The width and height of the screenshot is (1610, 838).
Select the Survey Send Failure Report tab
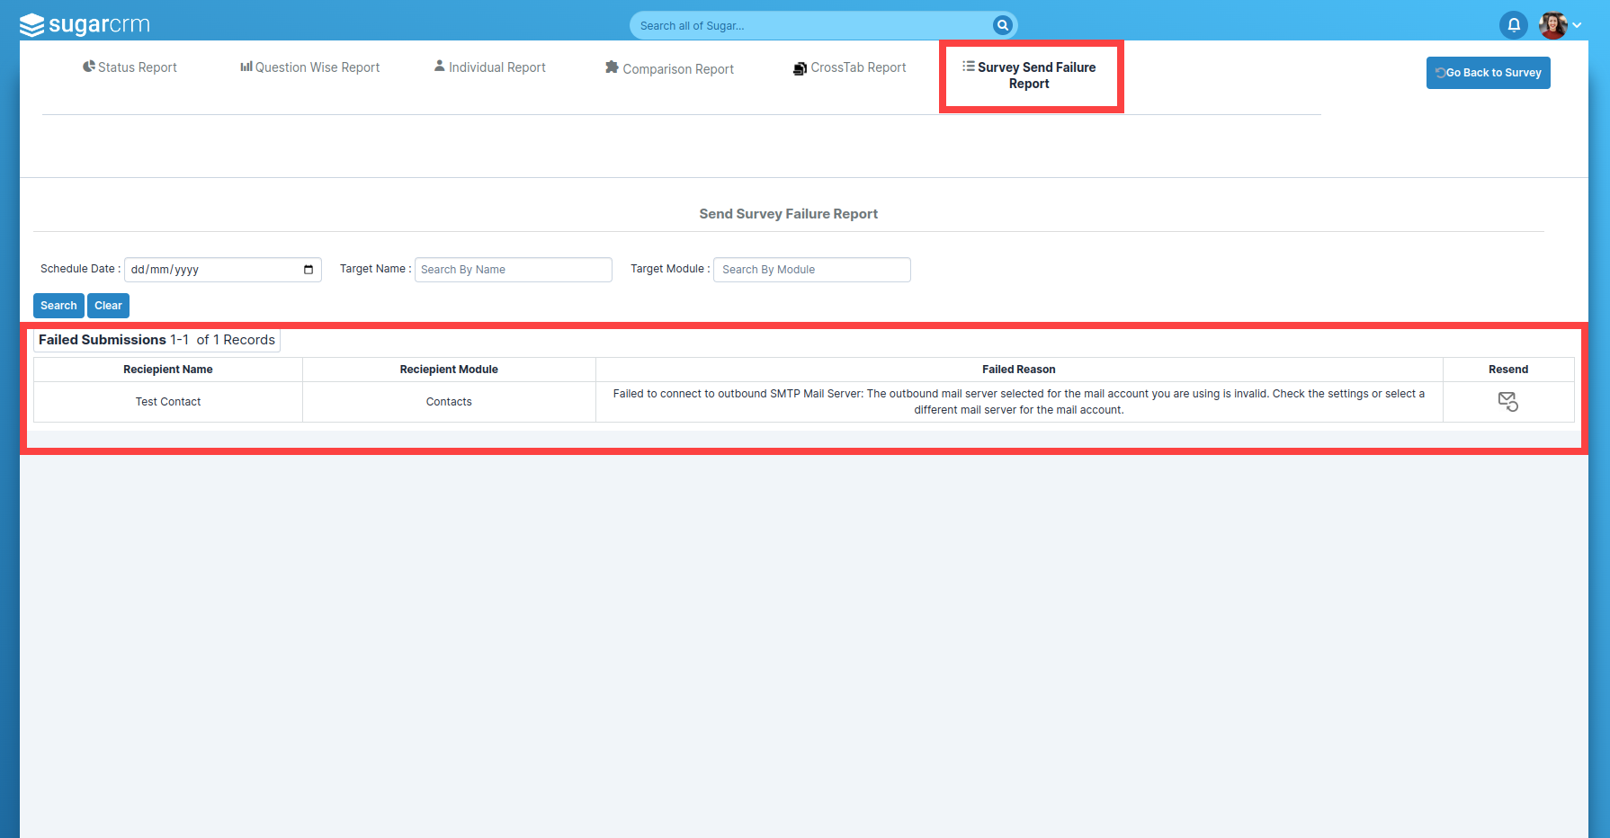click(x=1030, y=76)
